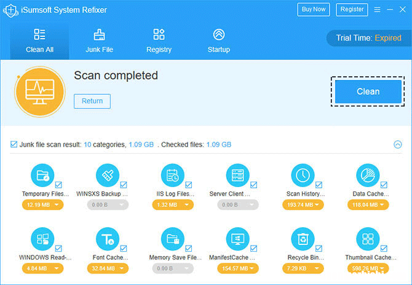Uncheck the Data Cache checkbox
Screen dimensions: 412x285
[384, 185]
